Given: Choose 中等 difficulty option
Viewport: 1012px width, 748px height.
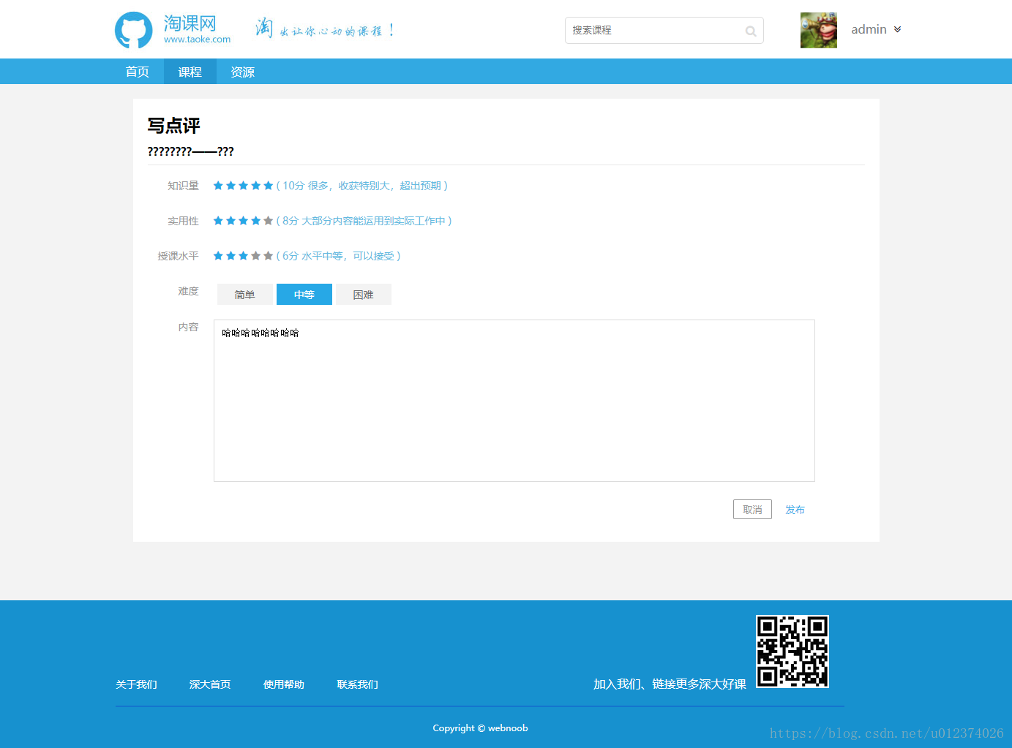Looking at the screenshot, I should [304, 295].
